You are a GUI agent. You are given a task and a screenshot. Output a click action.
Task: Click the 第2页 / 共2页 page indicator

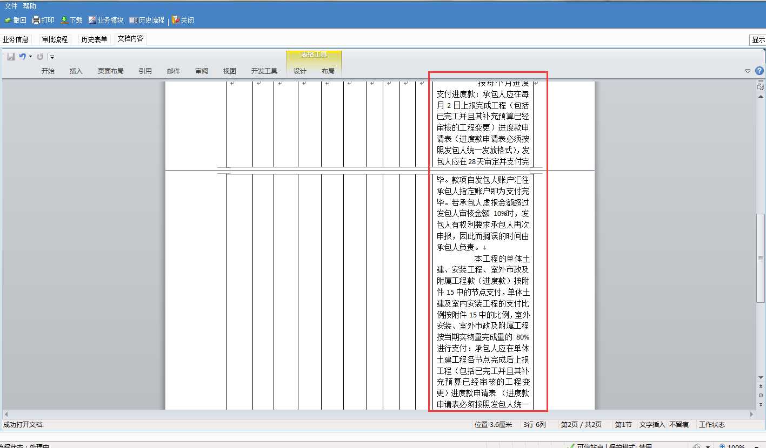click(581, 425)
